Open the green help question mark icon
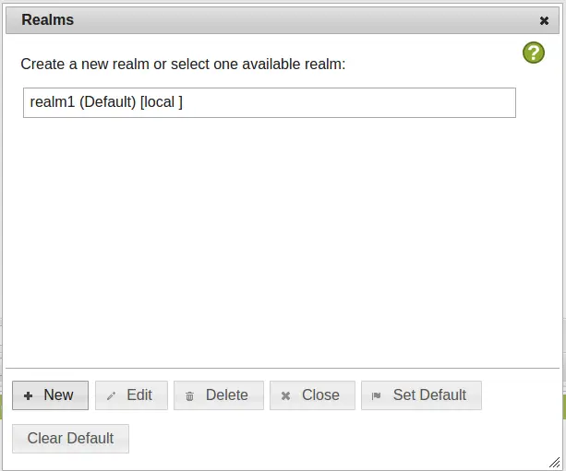The width and height of the screenshot is (566, 471). pyautogui.click(x=534, y=53)
